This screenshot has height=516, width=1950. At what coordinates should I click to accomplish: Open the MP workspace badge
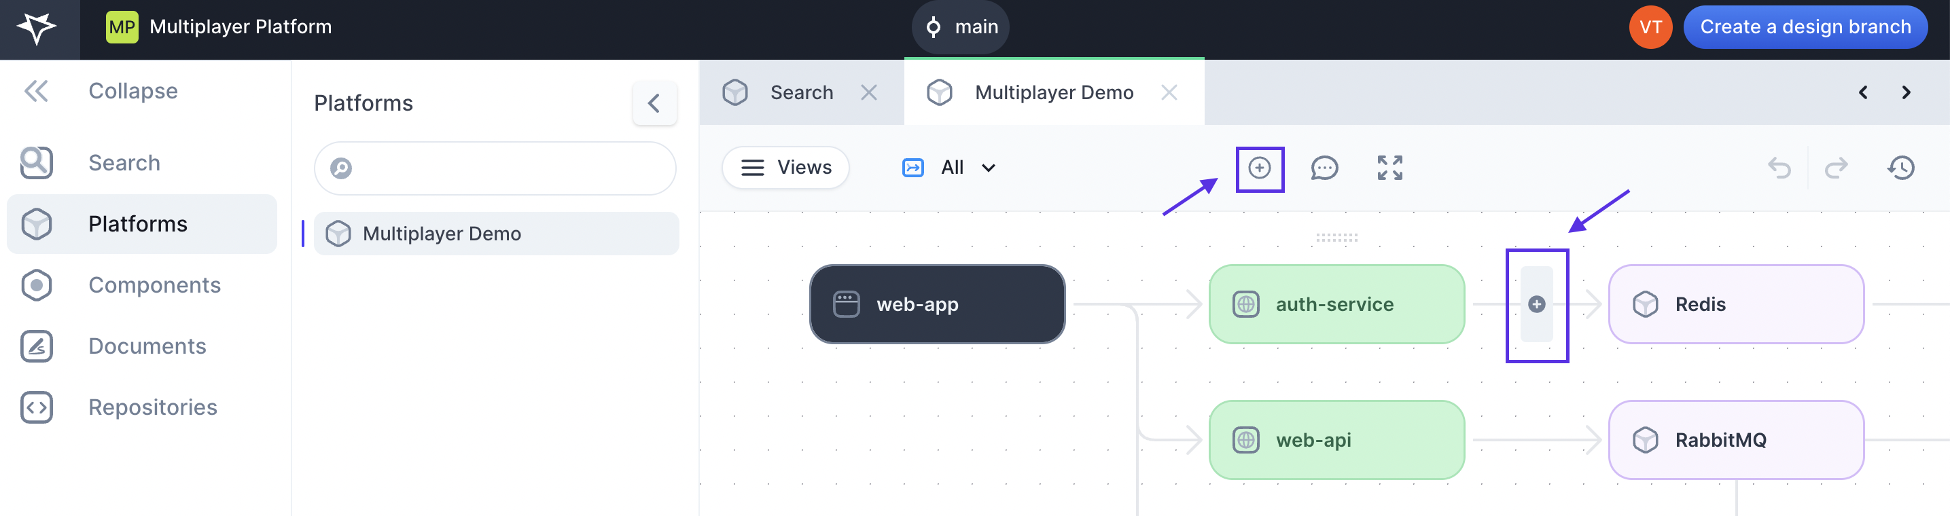tap(122, 27)
